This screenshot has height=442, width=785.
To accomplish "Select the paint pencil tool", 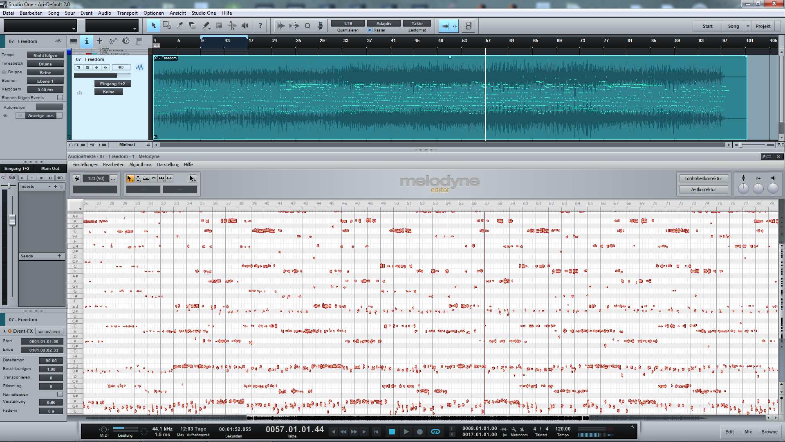I will 206,25.
